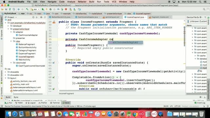The width and height of the screenshot is (210, 118).
Task: Click the tool window toggle in status bar
Action: pos(2,106)
